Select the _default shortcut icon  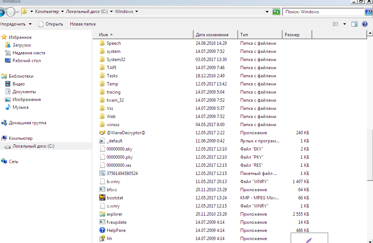pyautogui.click(x=102, y=141)
